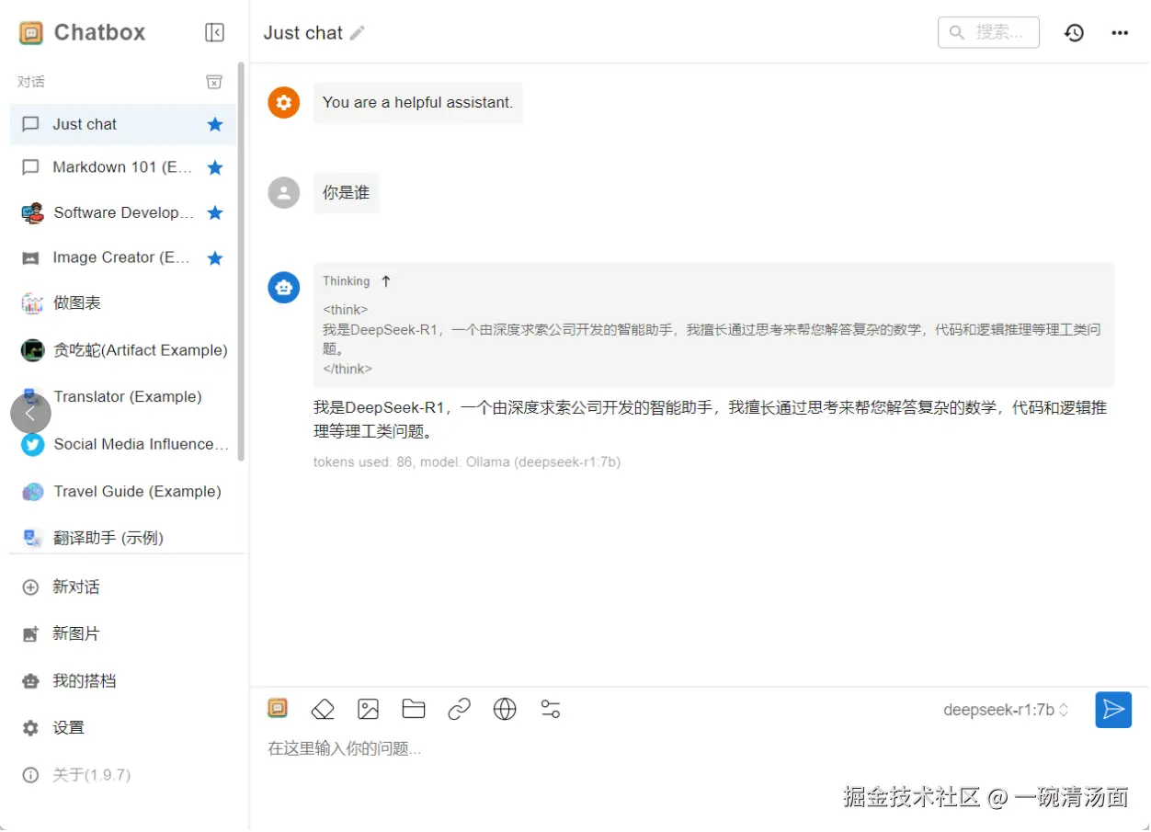This screenshot has width=1151, height=832.
Task: Open the Social Media Influencer conversation
Action: [x=123, y=444]
